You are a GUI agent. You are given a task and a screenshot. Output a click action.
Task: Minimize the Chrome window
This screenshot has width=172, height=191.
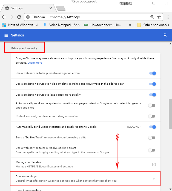tap(141, 3)
